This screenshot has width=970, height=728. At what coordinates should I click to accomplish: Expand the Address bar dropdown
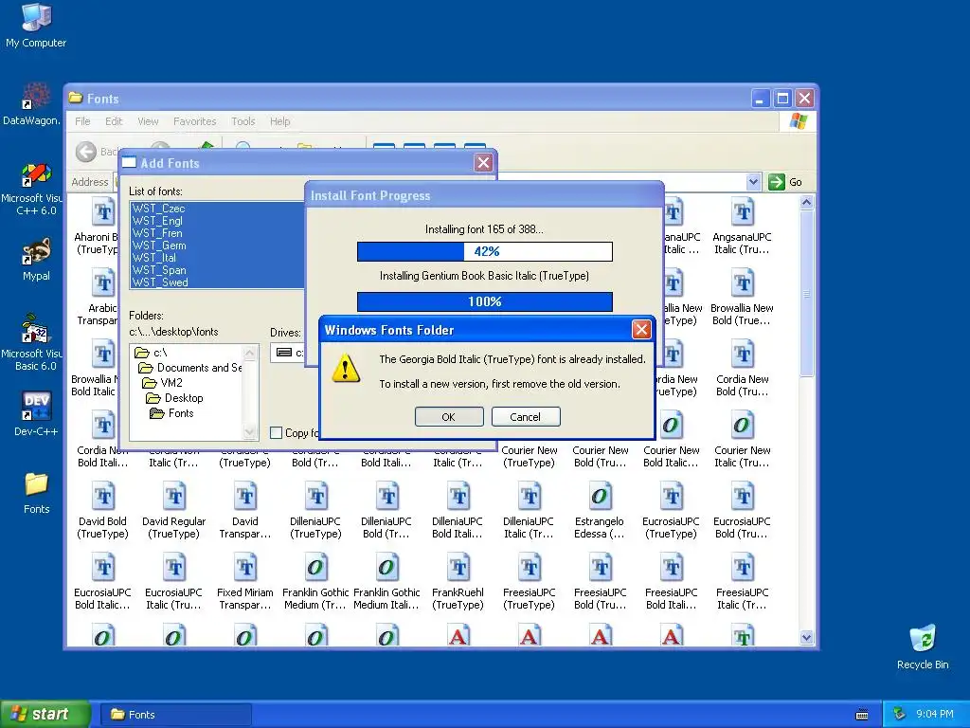click(x=753, y=182)
